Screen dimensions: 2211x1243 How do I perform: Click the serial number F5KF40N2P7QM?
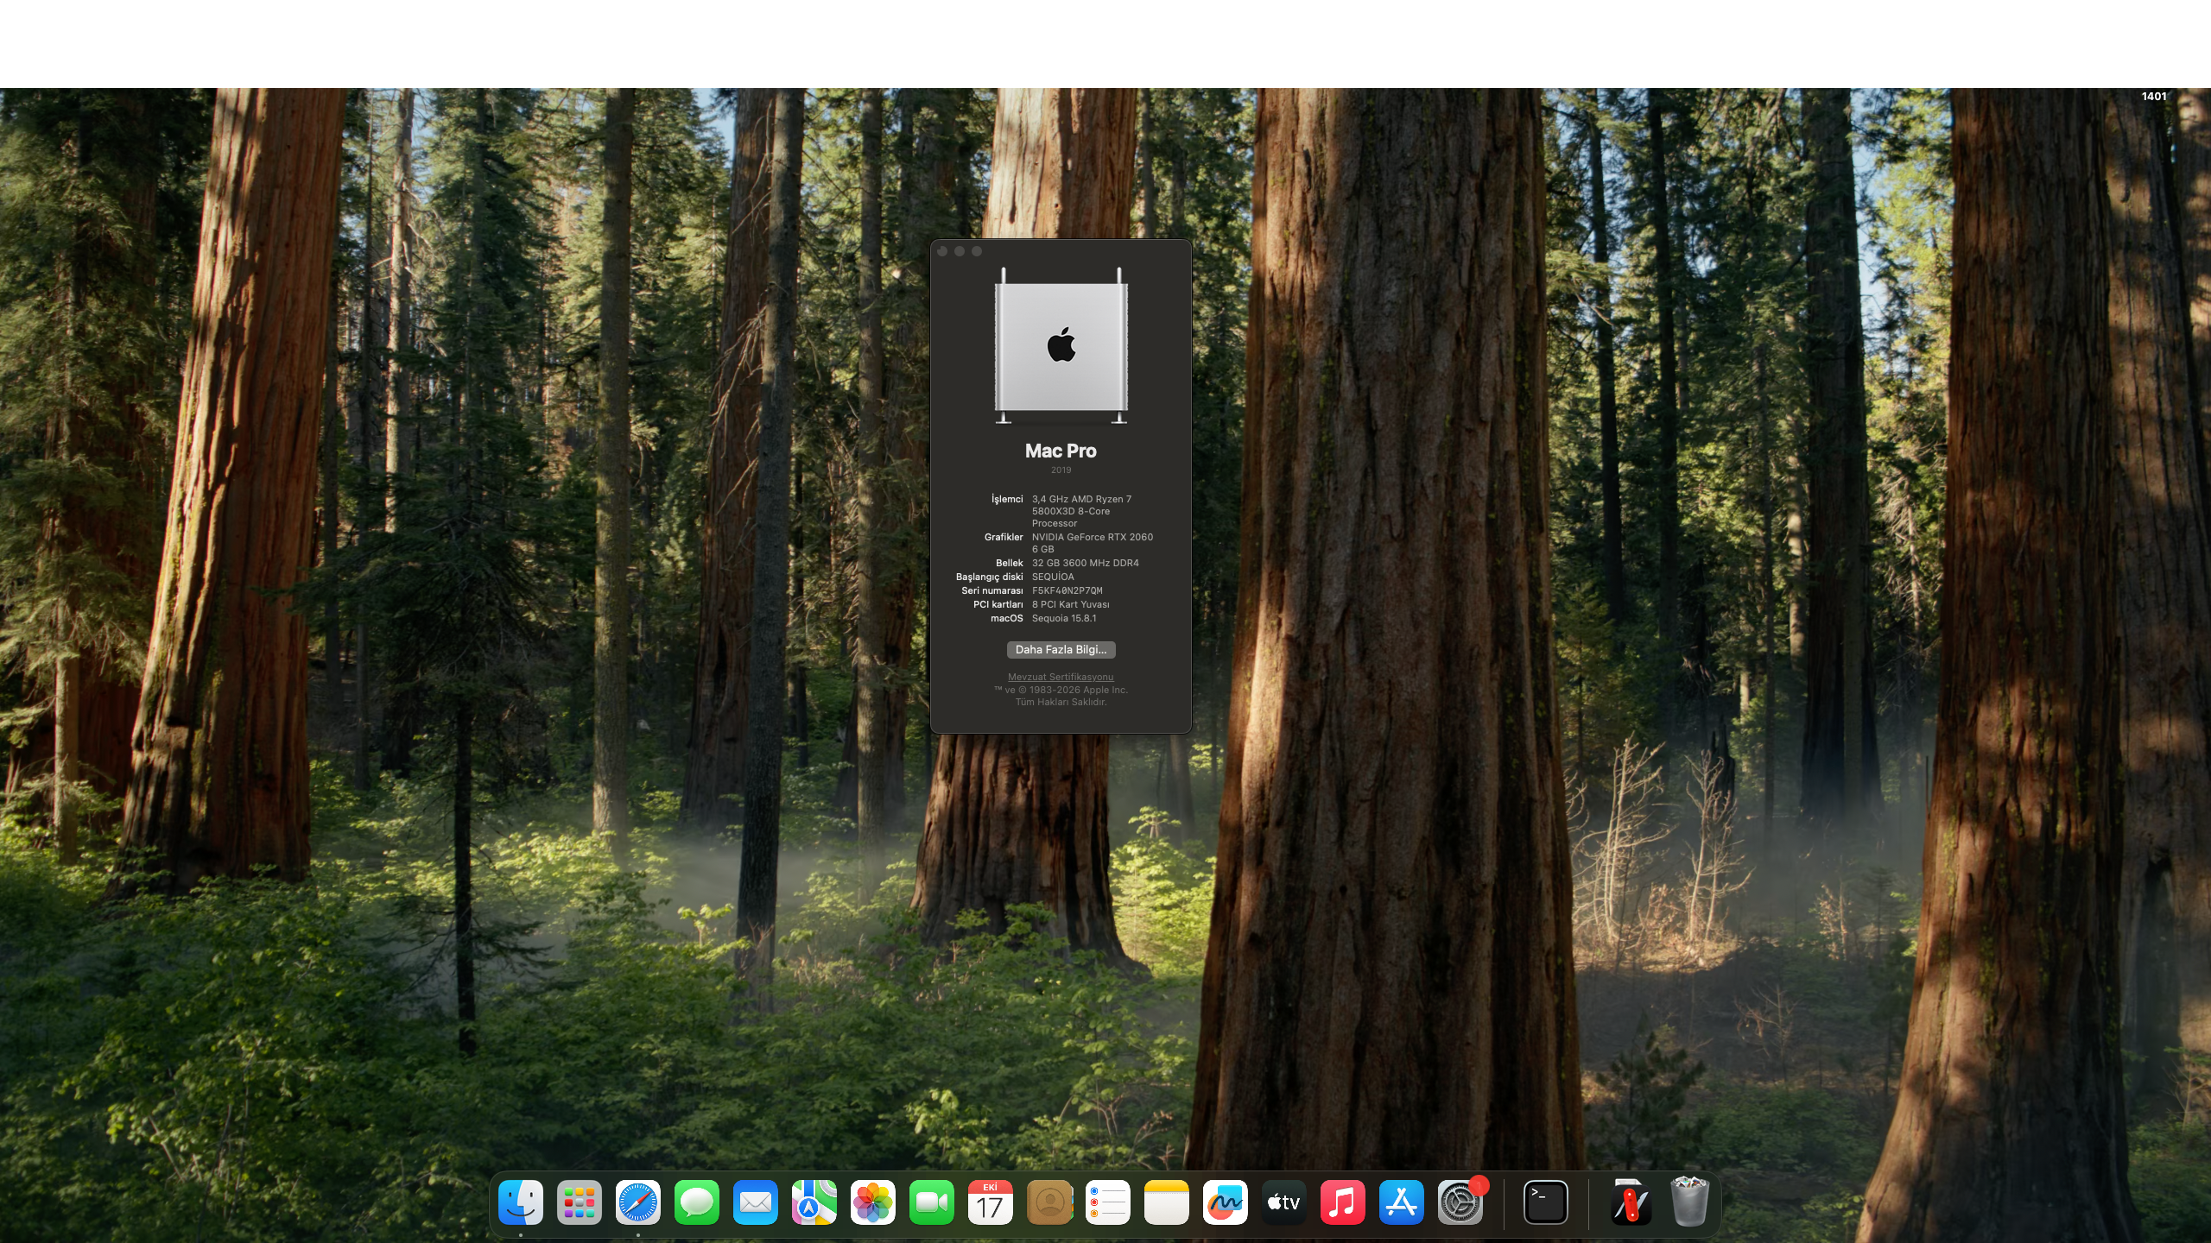pyautogui.click(x=1067, y=590)
